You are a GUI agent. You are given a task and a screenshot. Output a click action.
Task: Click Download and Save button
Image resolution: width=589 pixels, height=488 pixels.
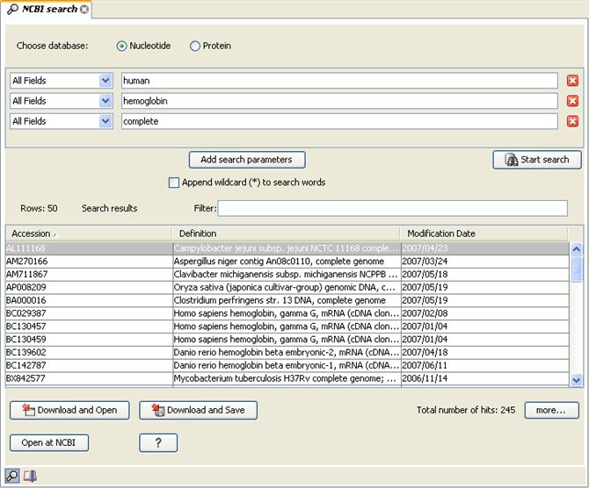click(x=199, y=411)
